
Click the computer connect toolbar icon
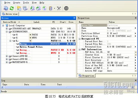click(6, 8)
